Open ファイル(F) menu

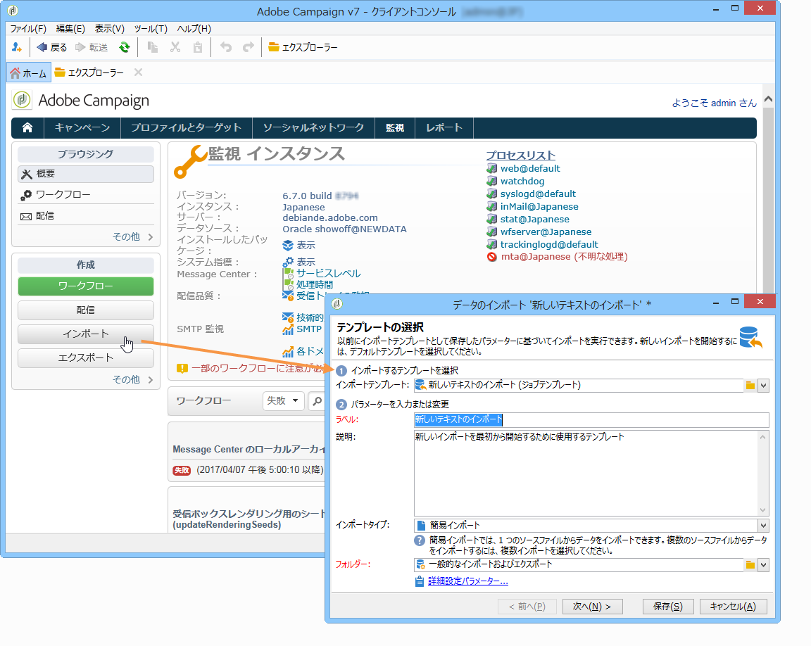point(28,29)
